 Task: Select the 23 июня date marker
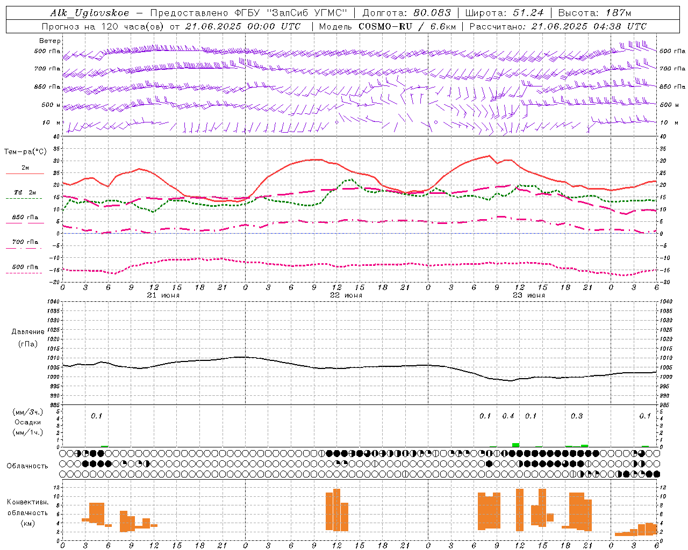point(528,295)
